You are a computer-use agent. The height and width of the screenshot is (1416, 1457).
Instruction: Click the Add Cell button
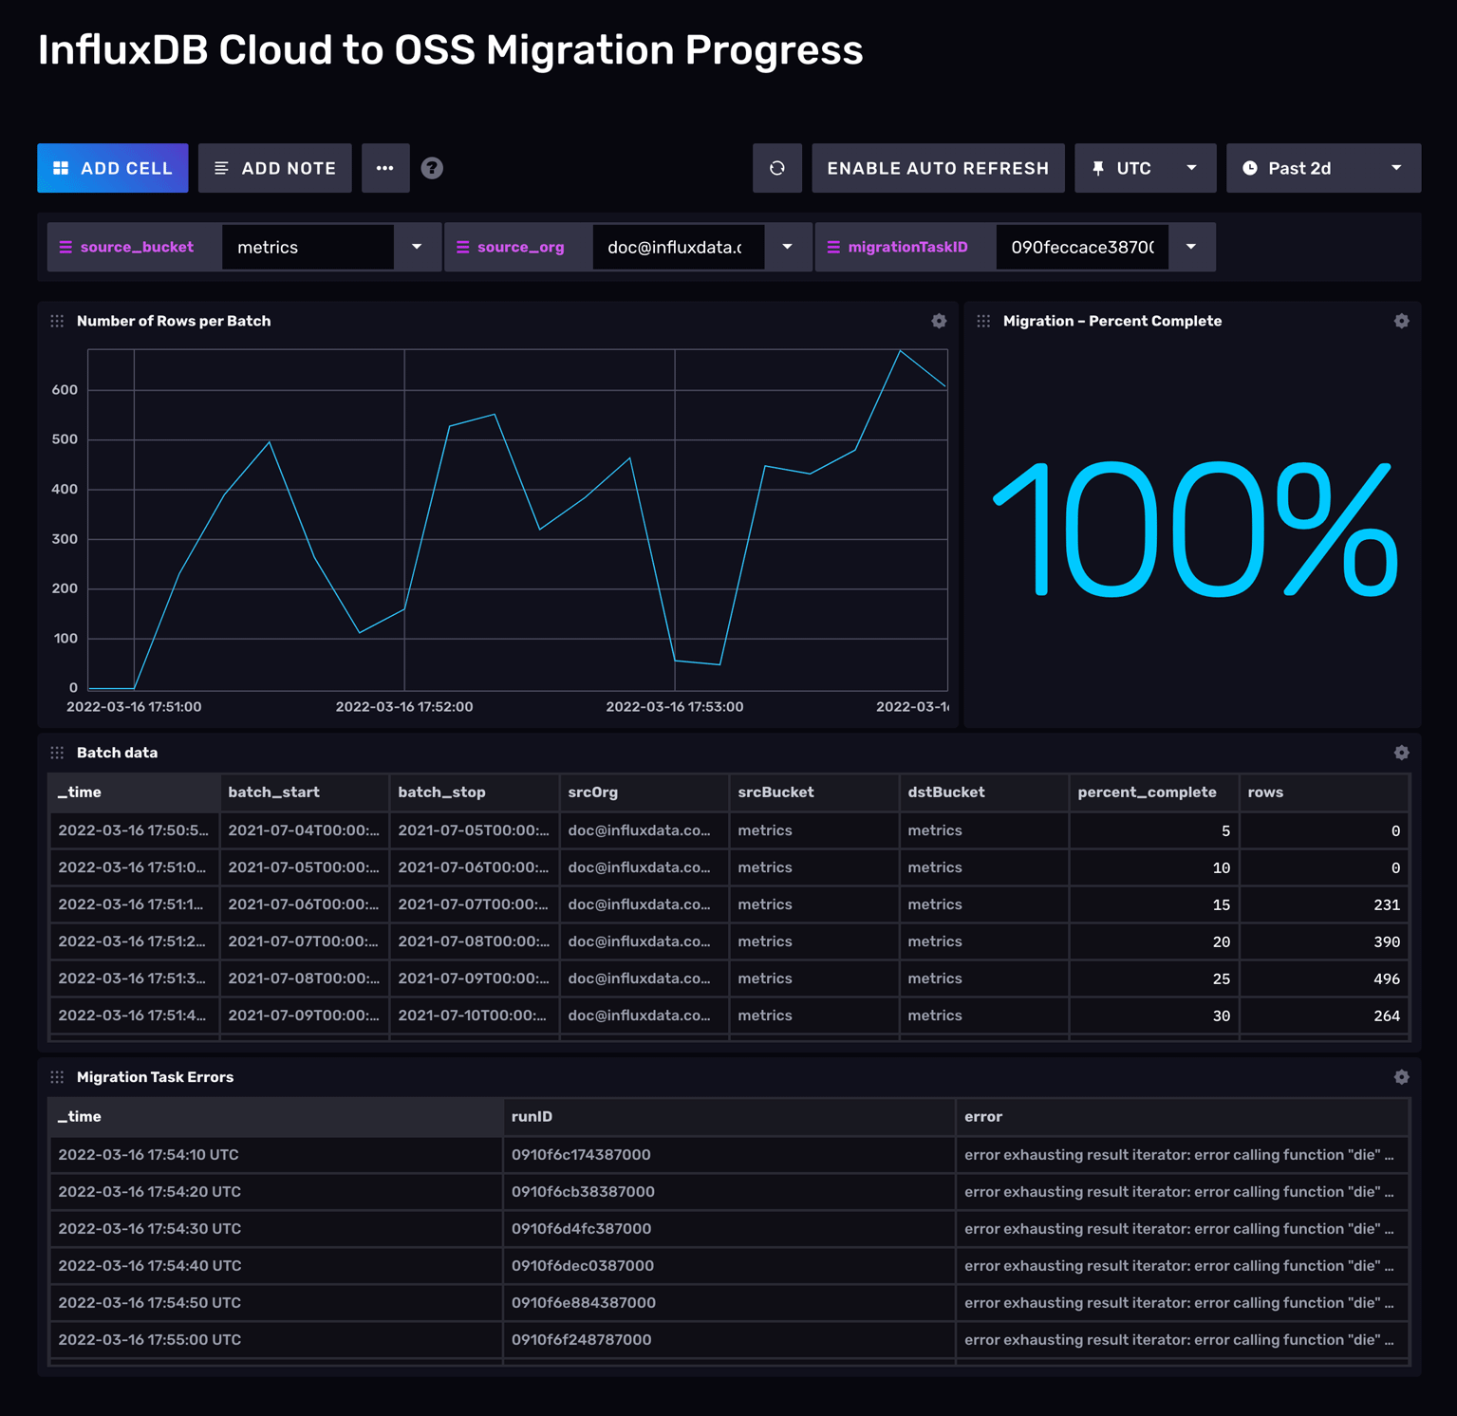pyautogui.click(x=113, y=168)
